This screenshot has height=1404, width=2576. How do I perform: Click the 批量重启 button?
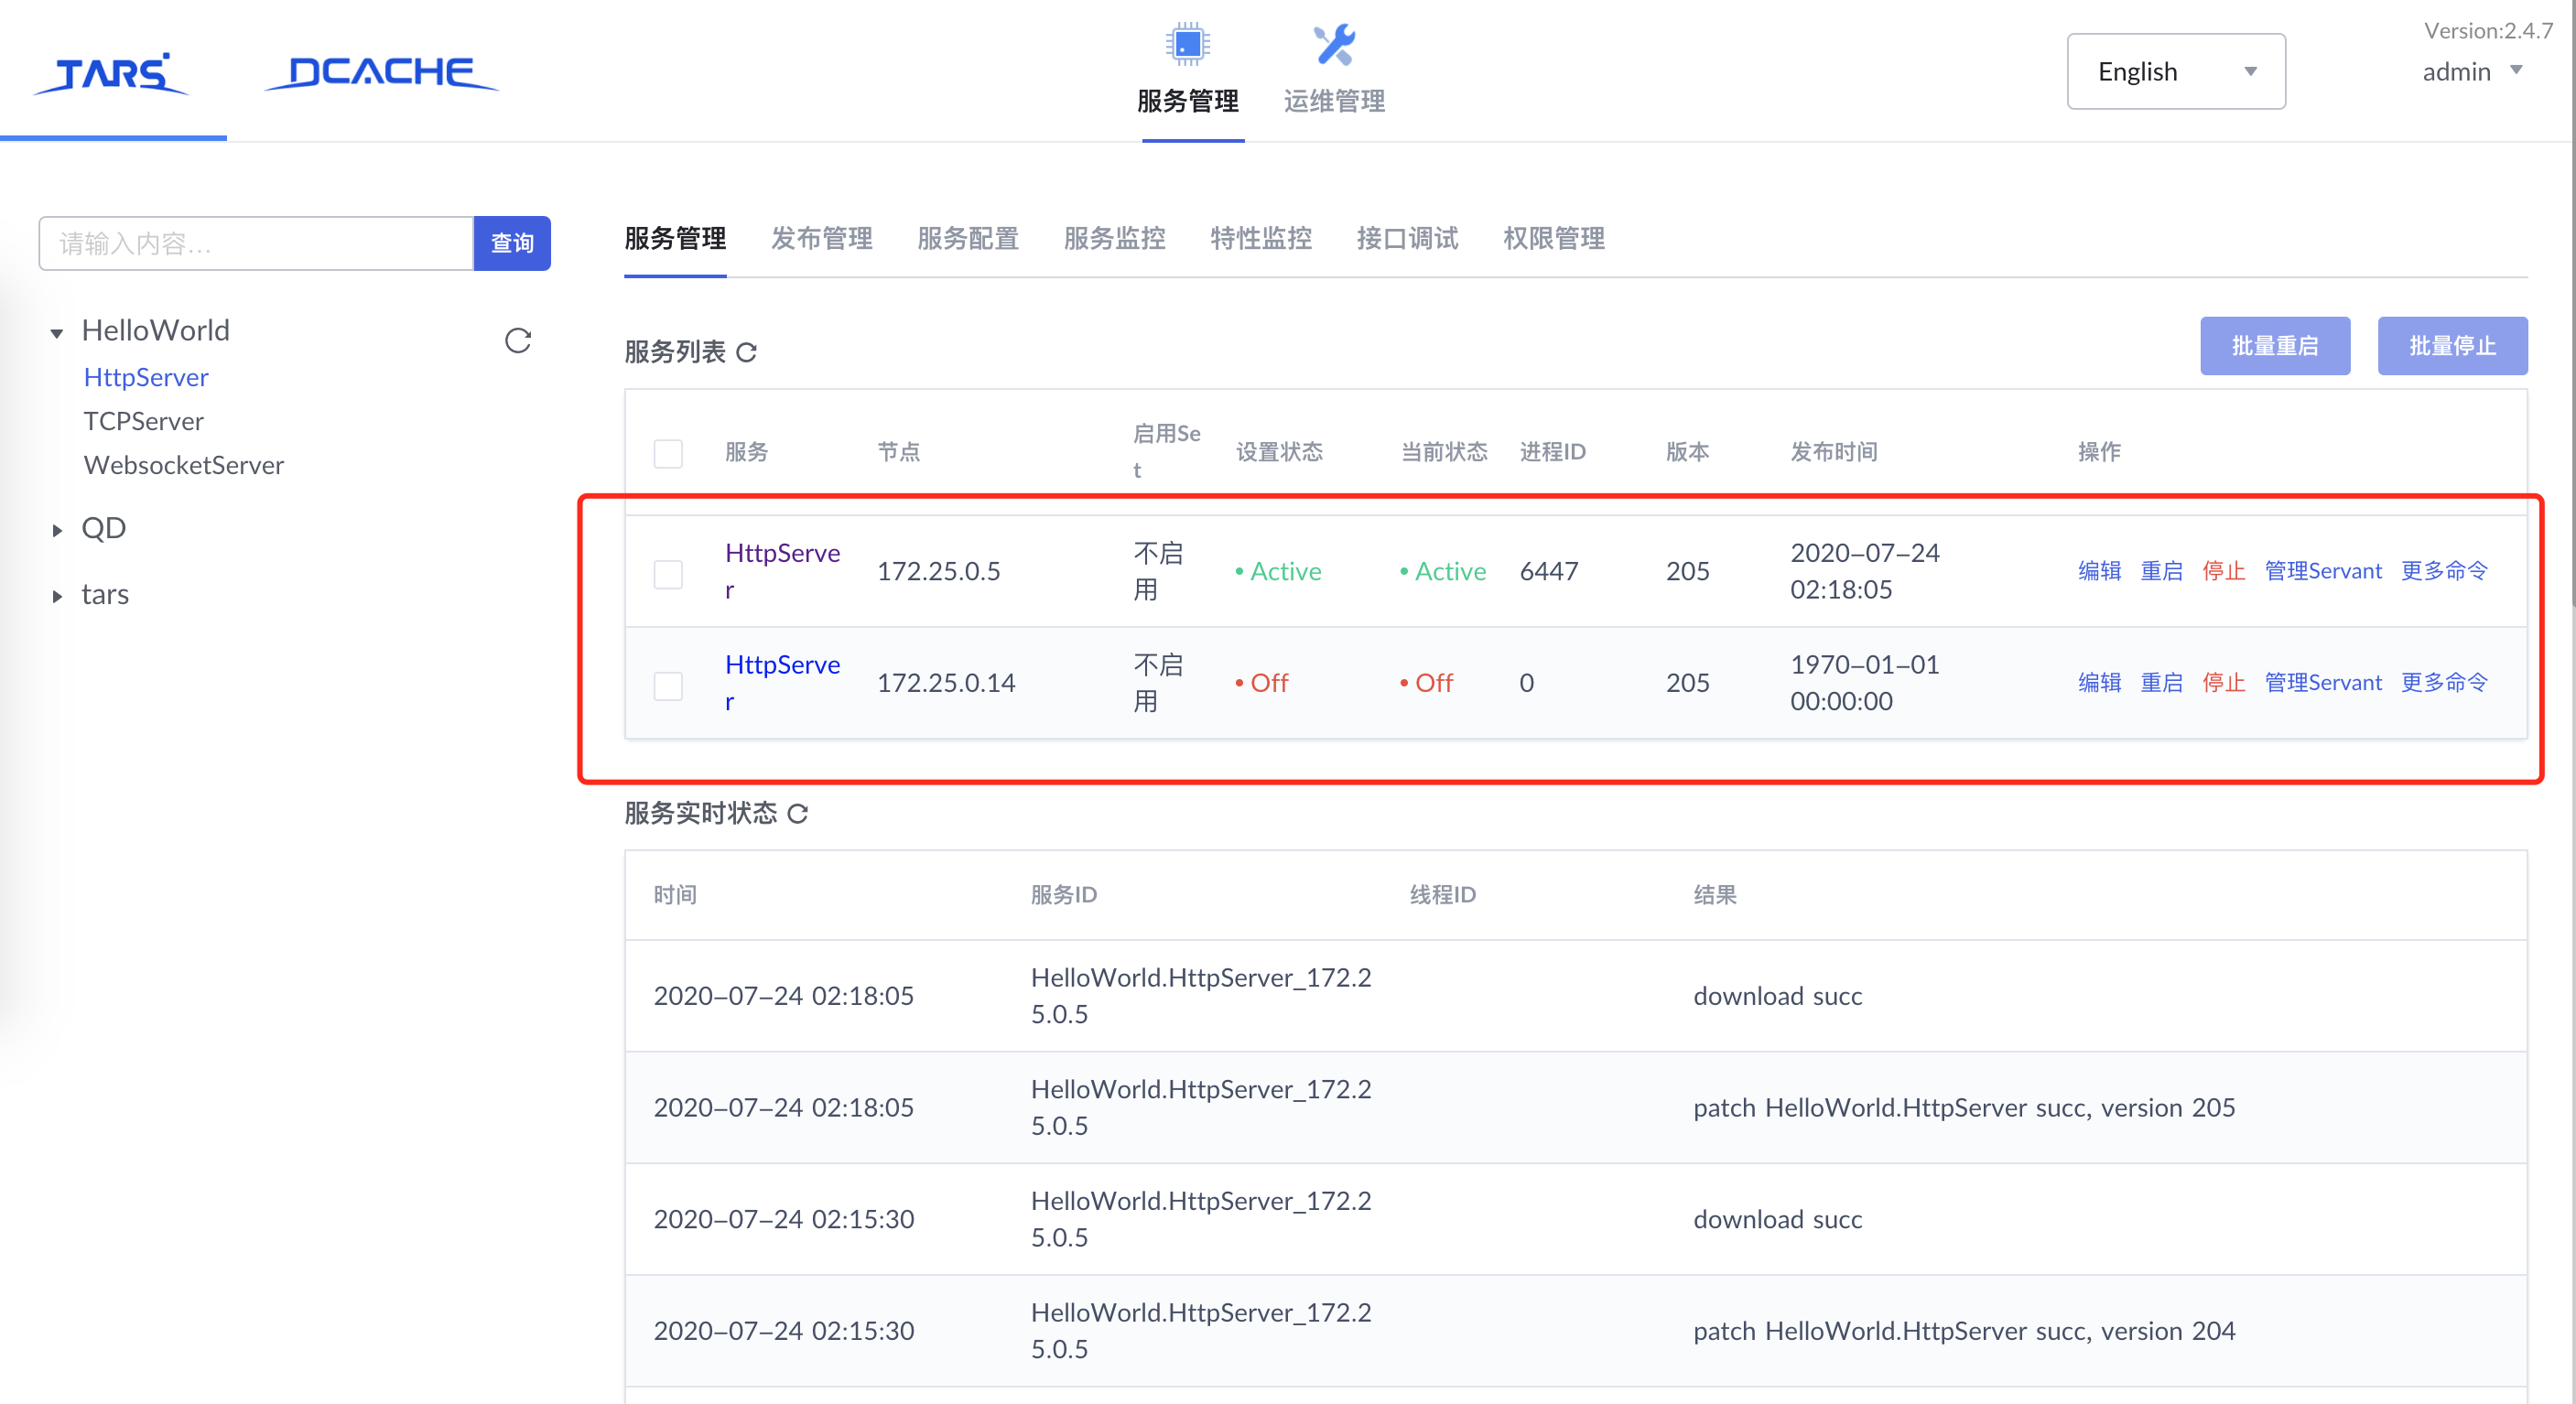coord(2275,345)
